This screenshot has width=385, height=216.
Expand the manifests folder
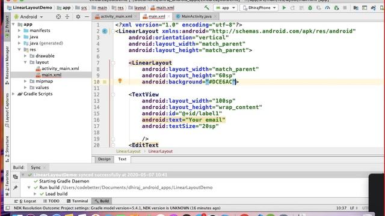pyautogui.click(x=19, y=31)
